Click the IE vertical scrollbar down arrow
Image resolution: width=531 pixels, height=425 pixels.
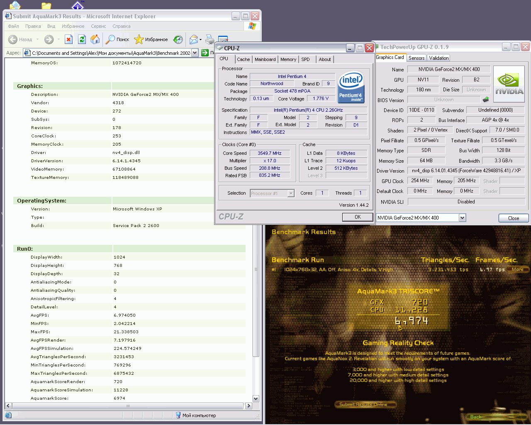coord(256,398)
